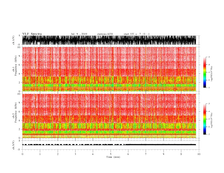Click the log(PSD) label beside ch.2 color bar
224x173 pixels.
point(212,120)
